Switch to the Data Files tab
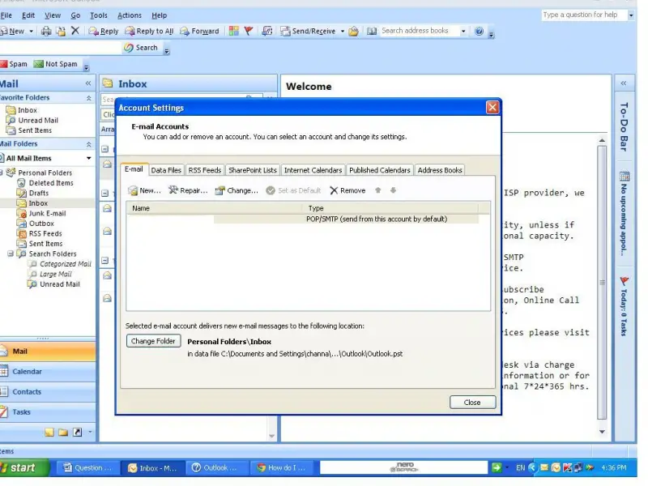Screen dimensions: 648x486 pos(166,170)
